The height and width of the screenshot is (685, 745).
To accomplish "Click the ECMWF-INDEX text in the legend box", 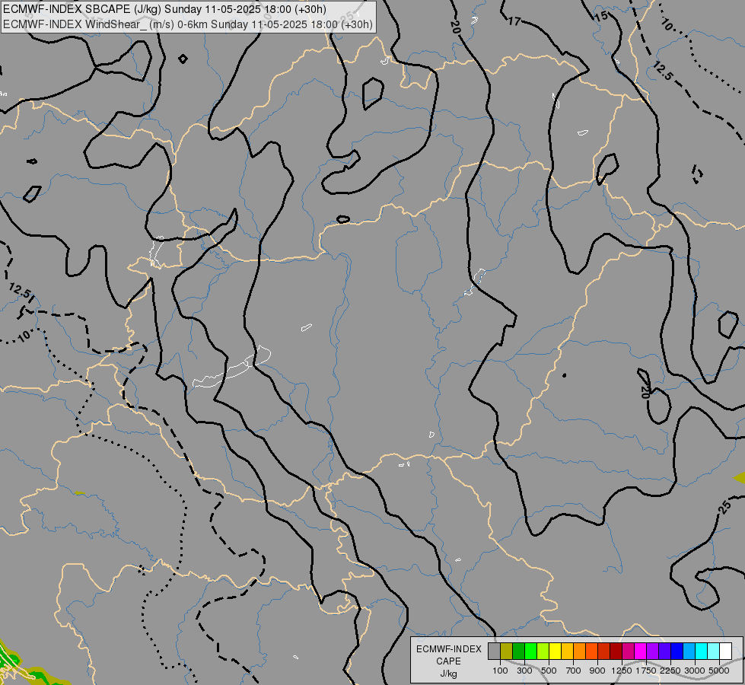I will click(x=448, y=649).
